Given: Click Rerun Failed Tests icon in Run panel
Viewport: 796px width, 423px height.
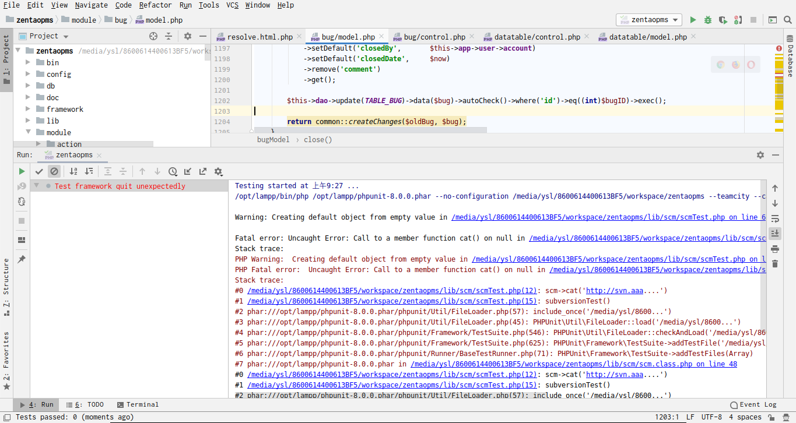Looking at the screenshot, I should pyautogui.click(x=22, y=186).
